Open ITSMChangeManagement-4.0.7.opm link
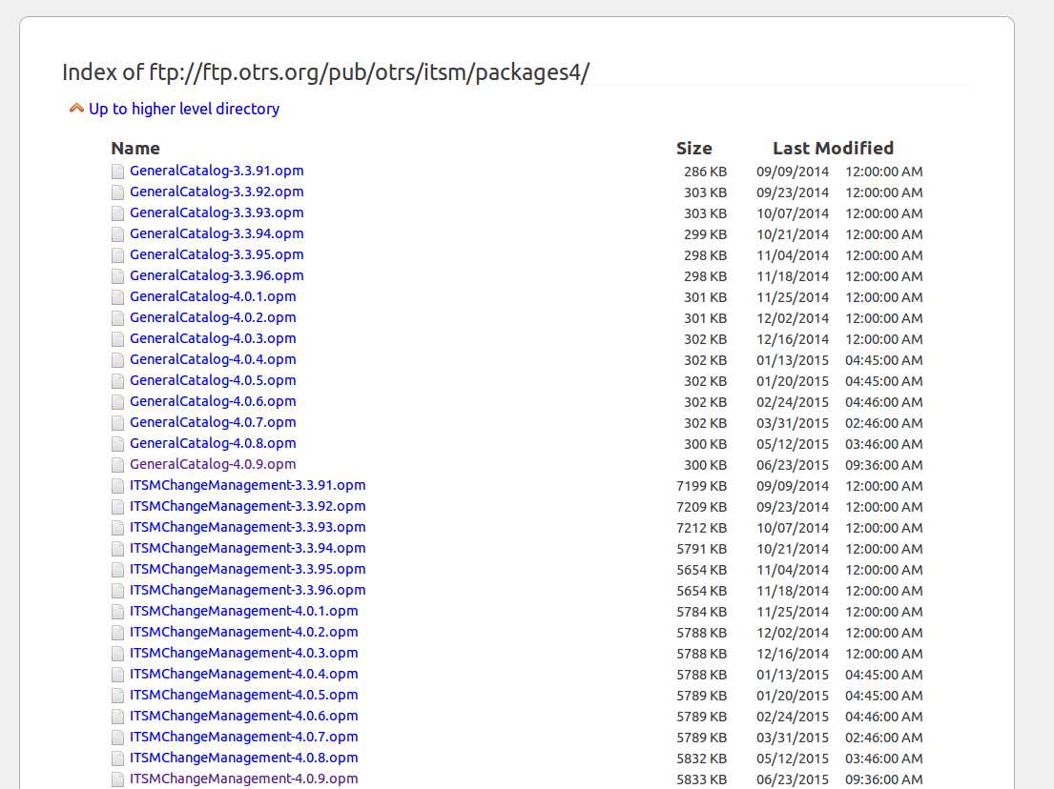Image resolution: width=1054 pixels, height=789 pixels. point(244,737)
